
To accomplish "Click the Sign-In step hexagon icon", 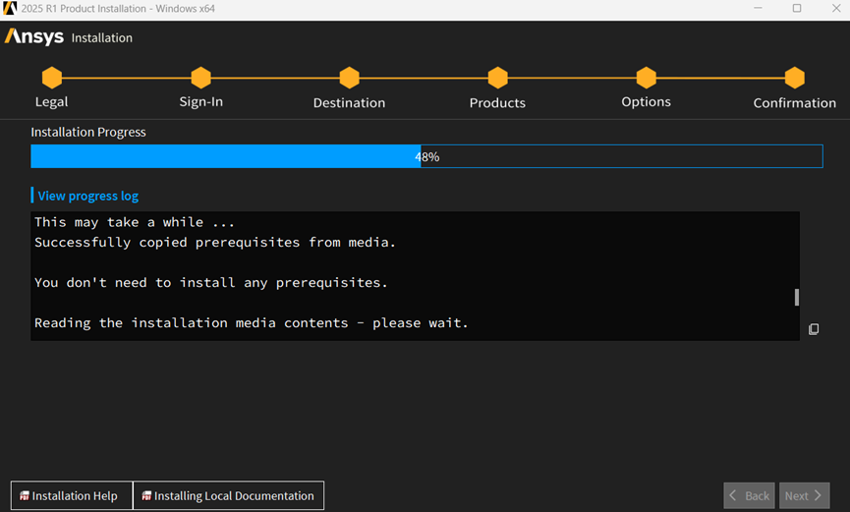I will pyautogui.click(x=201, y=78).
